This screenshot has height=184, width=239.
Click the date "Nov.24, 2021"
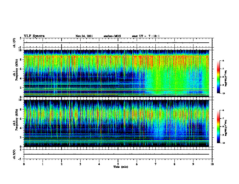[84, 36]
